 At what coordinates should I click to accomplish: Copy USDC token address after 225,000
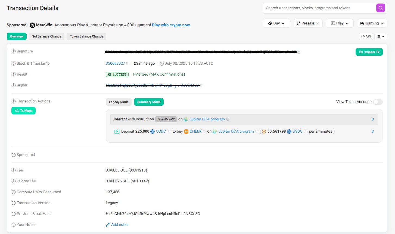point(170,132)
